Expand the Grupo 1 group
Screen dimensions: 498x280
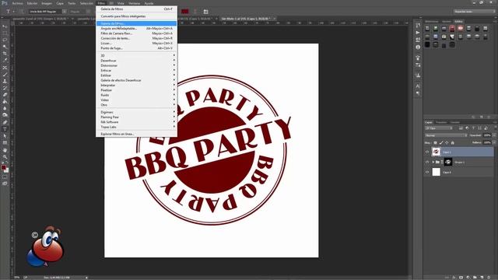click(433, 162)
